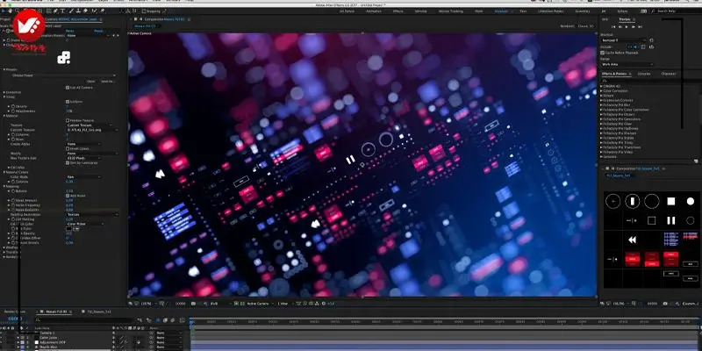Select the Type tool
This screenshot has height=351, width=702.
(x=62, y=11)
